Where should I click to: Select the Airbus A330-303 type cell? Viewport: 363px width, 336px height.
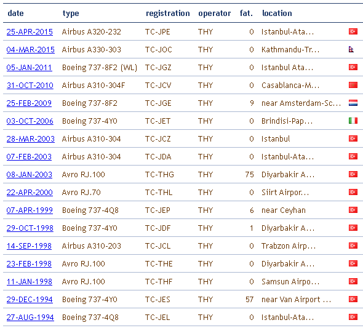click(91, 50)
